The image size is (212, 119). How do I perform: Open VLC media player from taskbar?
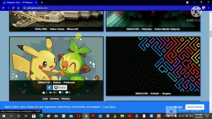pos(115,116)
